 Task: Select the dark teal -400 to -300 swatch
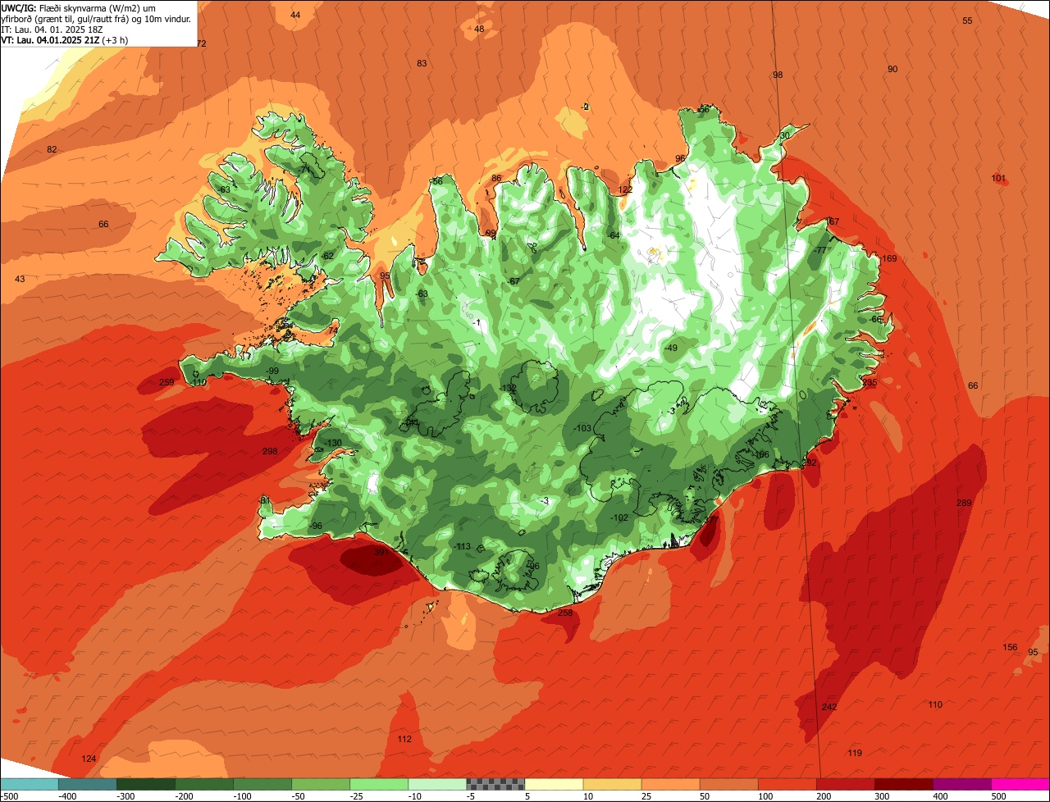pos(88,783)
